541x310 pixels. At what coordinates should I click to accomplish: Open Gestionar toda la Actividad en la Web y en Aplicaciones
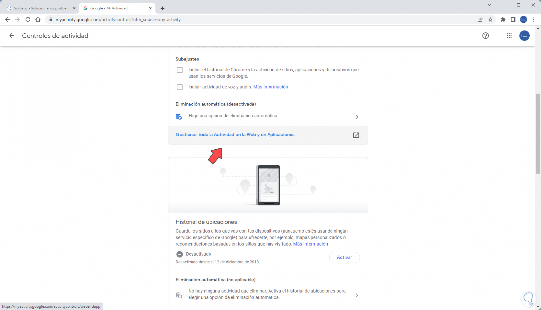tap(235, 135)
